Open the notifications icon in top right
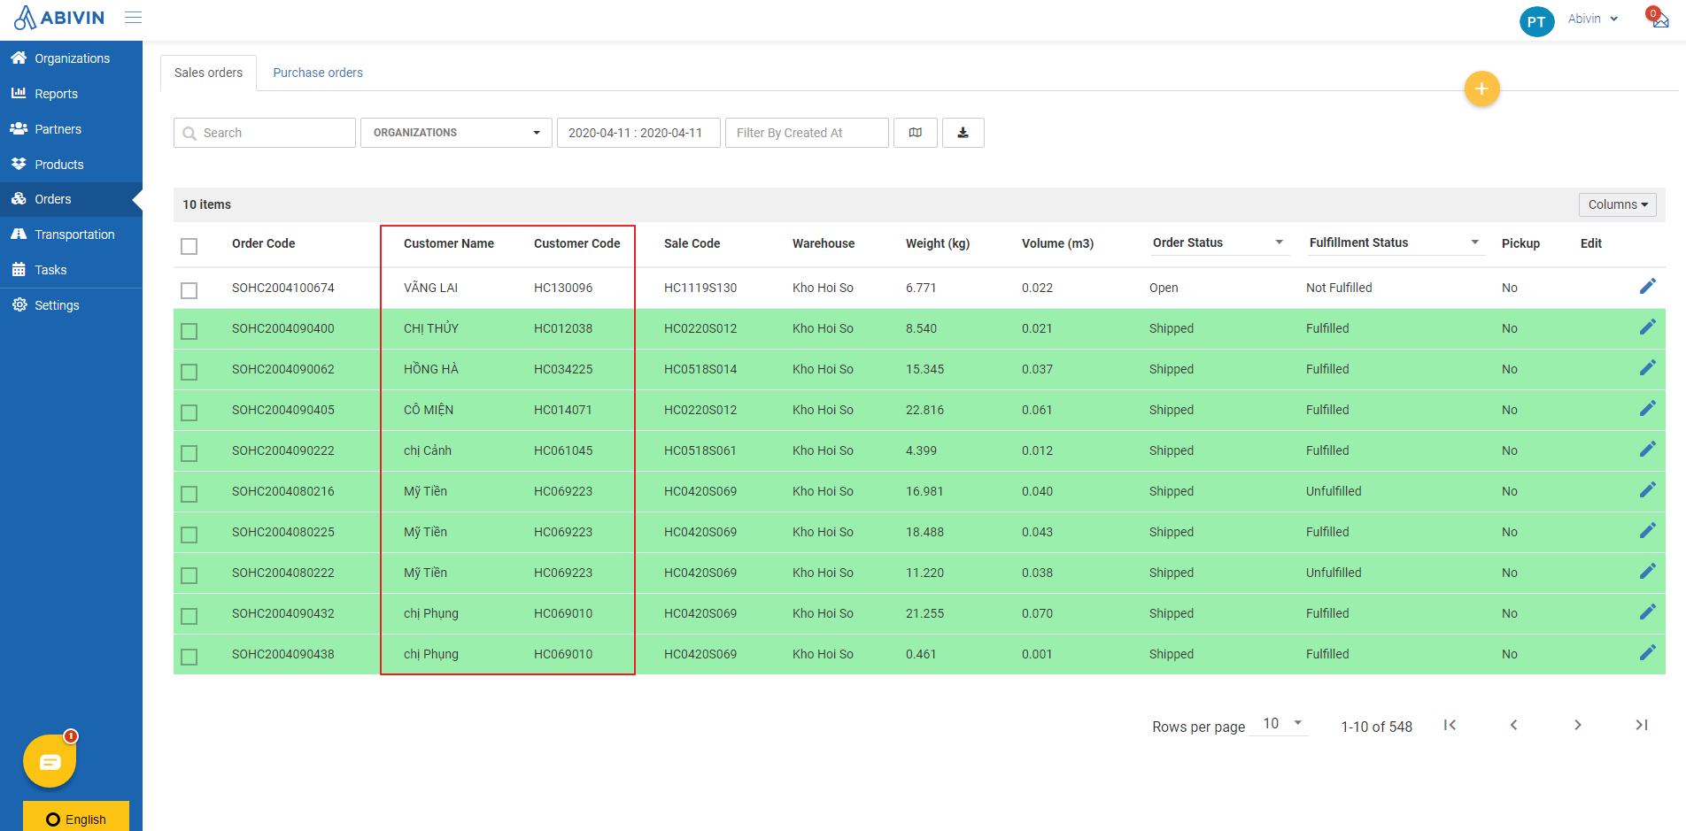The height and width of the screenshot is (831, 1686). click(1657, 18)
